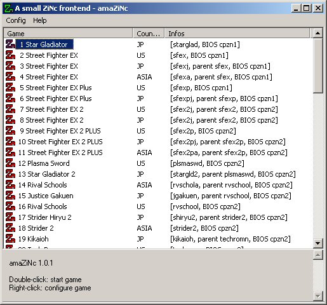Click icon beside 11 Street Fighter EX 2 PLUS
This screenshot has height=305, width=327.
click(10, 152)
